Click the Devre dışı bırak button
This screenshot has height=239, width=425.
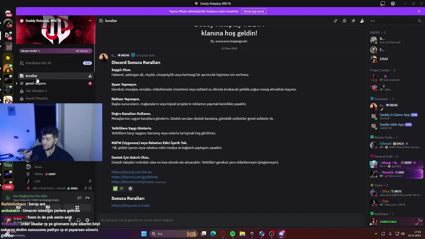click(254, 11)
